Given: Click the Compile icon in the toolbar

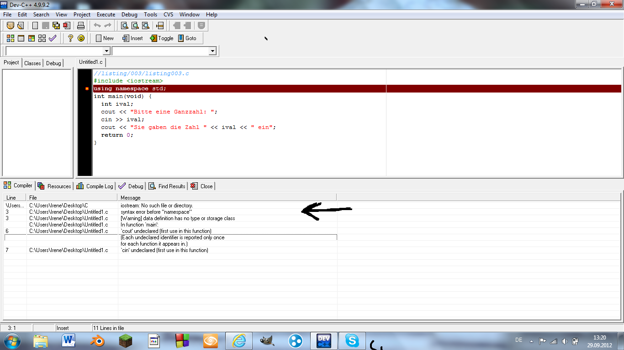Looking at the screenshot, I should pyautogui.click(x=10, y=38).
